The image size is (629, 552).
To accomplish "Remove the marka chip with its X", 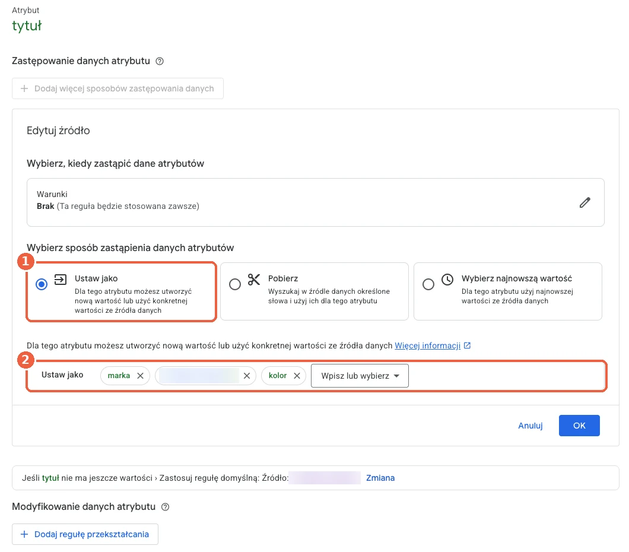I will tap(141, 376).
